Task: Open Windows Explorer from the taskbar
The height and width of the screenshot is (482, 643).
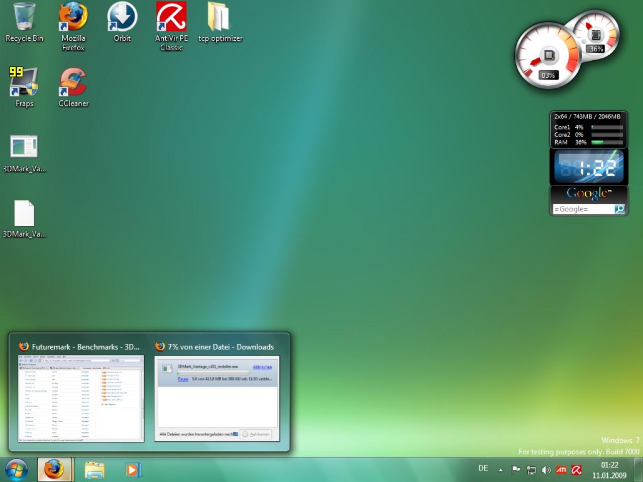Action: point(94,470)
